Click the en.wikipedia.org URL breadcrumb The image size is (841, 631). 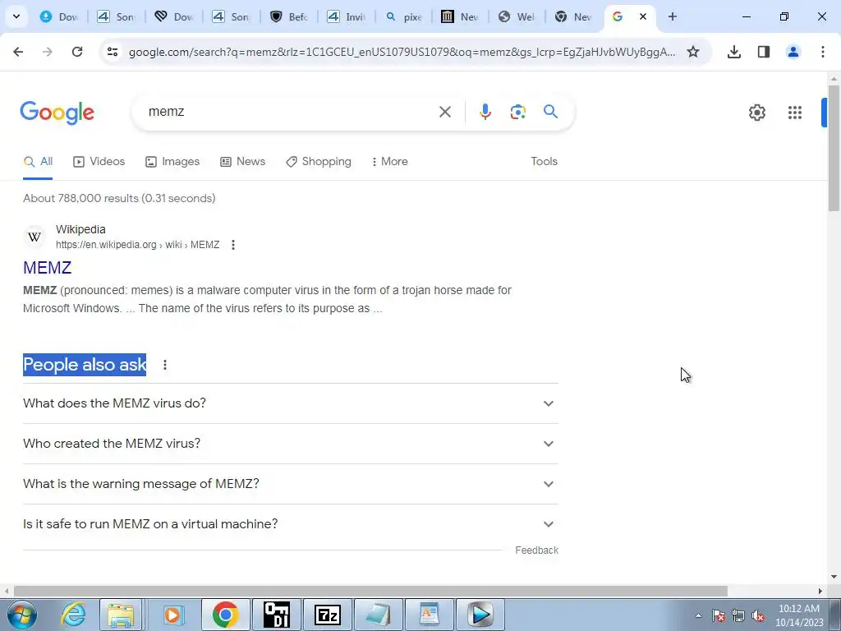click(x=137, y=245)
